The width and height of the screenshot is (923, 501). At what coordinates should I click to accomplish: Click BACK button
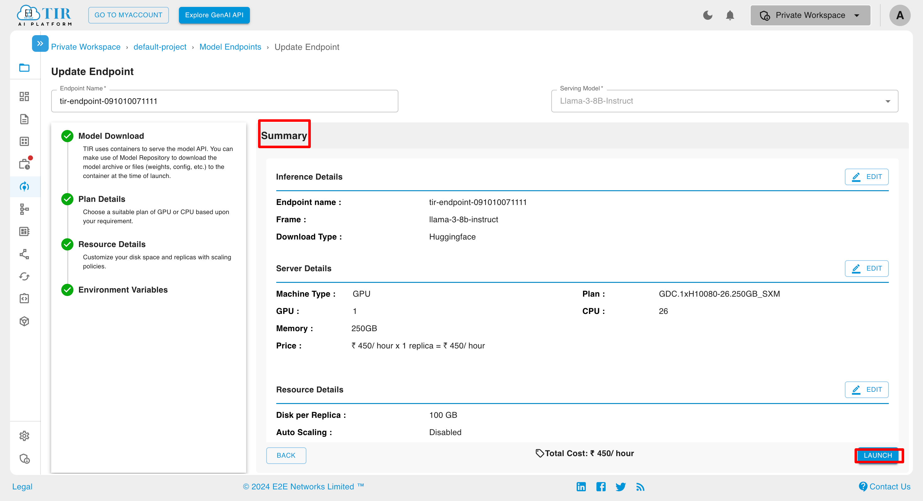click(286, 455)
